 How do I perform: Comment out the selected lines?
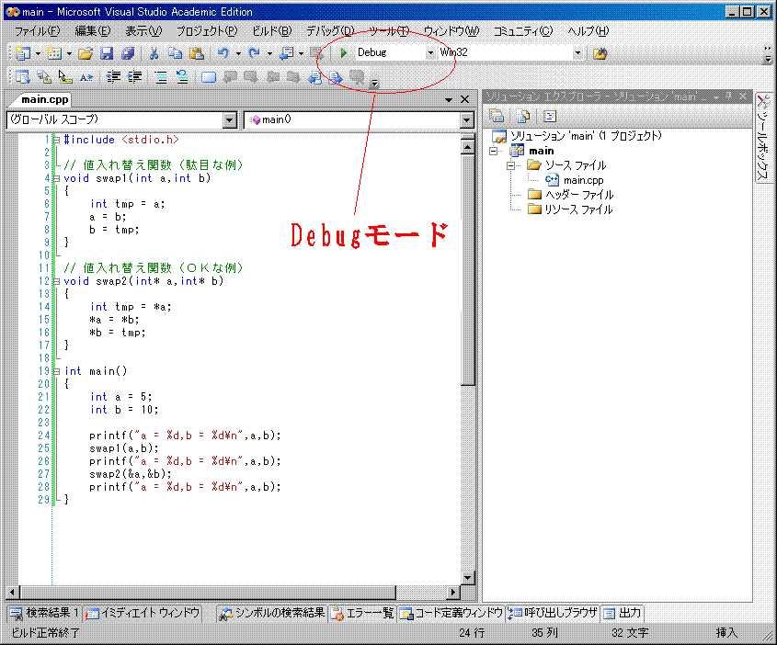coord(161,77)
